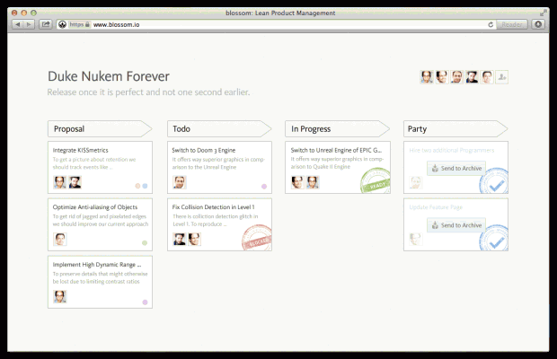Select the faded avatar on Update Feature Page card

pos(415,239)
